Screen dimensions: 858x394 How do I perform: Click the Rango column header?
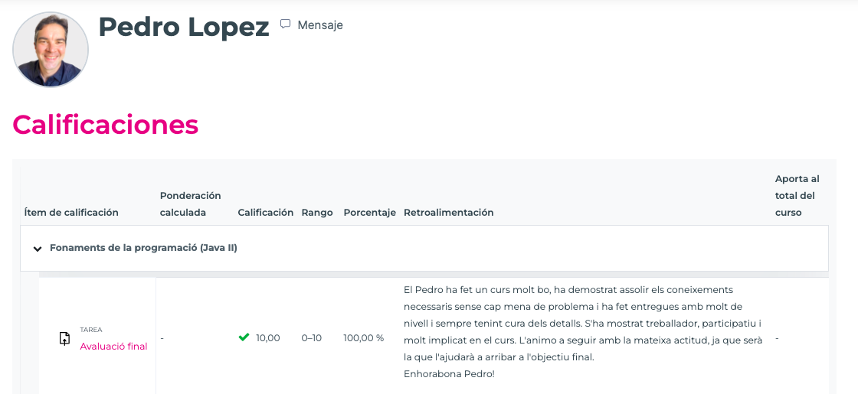(x=317, y=213)
